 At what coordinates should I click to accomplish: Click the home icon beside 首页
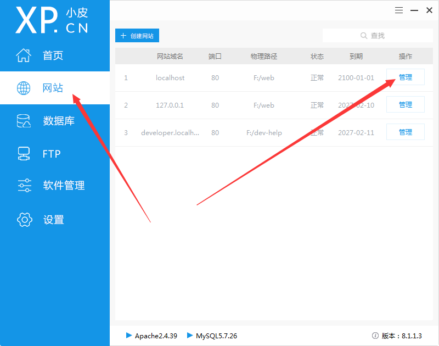click(x=24, y=55)
